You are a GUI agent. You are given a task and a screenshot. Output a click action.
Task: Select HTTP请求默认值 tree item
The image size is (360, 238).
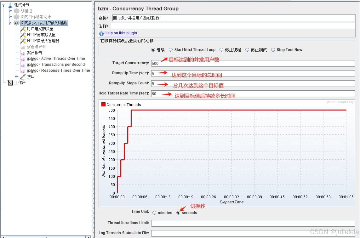tap(41, 35)
